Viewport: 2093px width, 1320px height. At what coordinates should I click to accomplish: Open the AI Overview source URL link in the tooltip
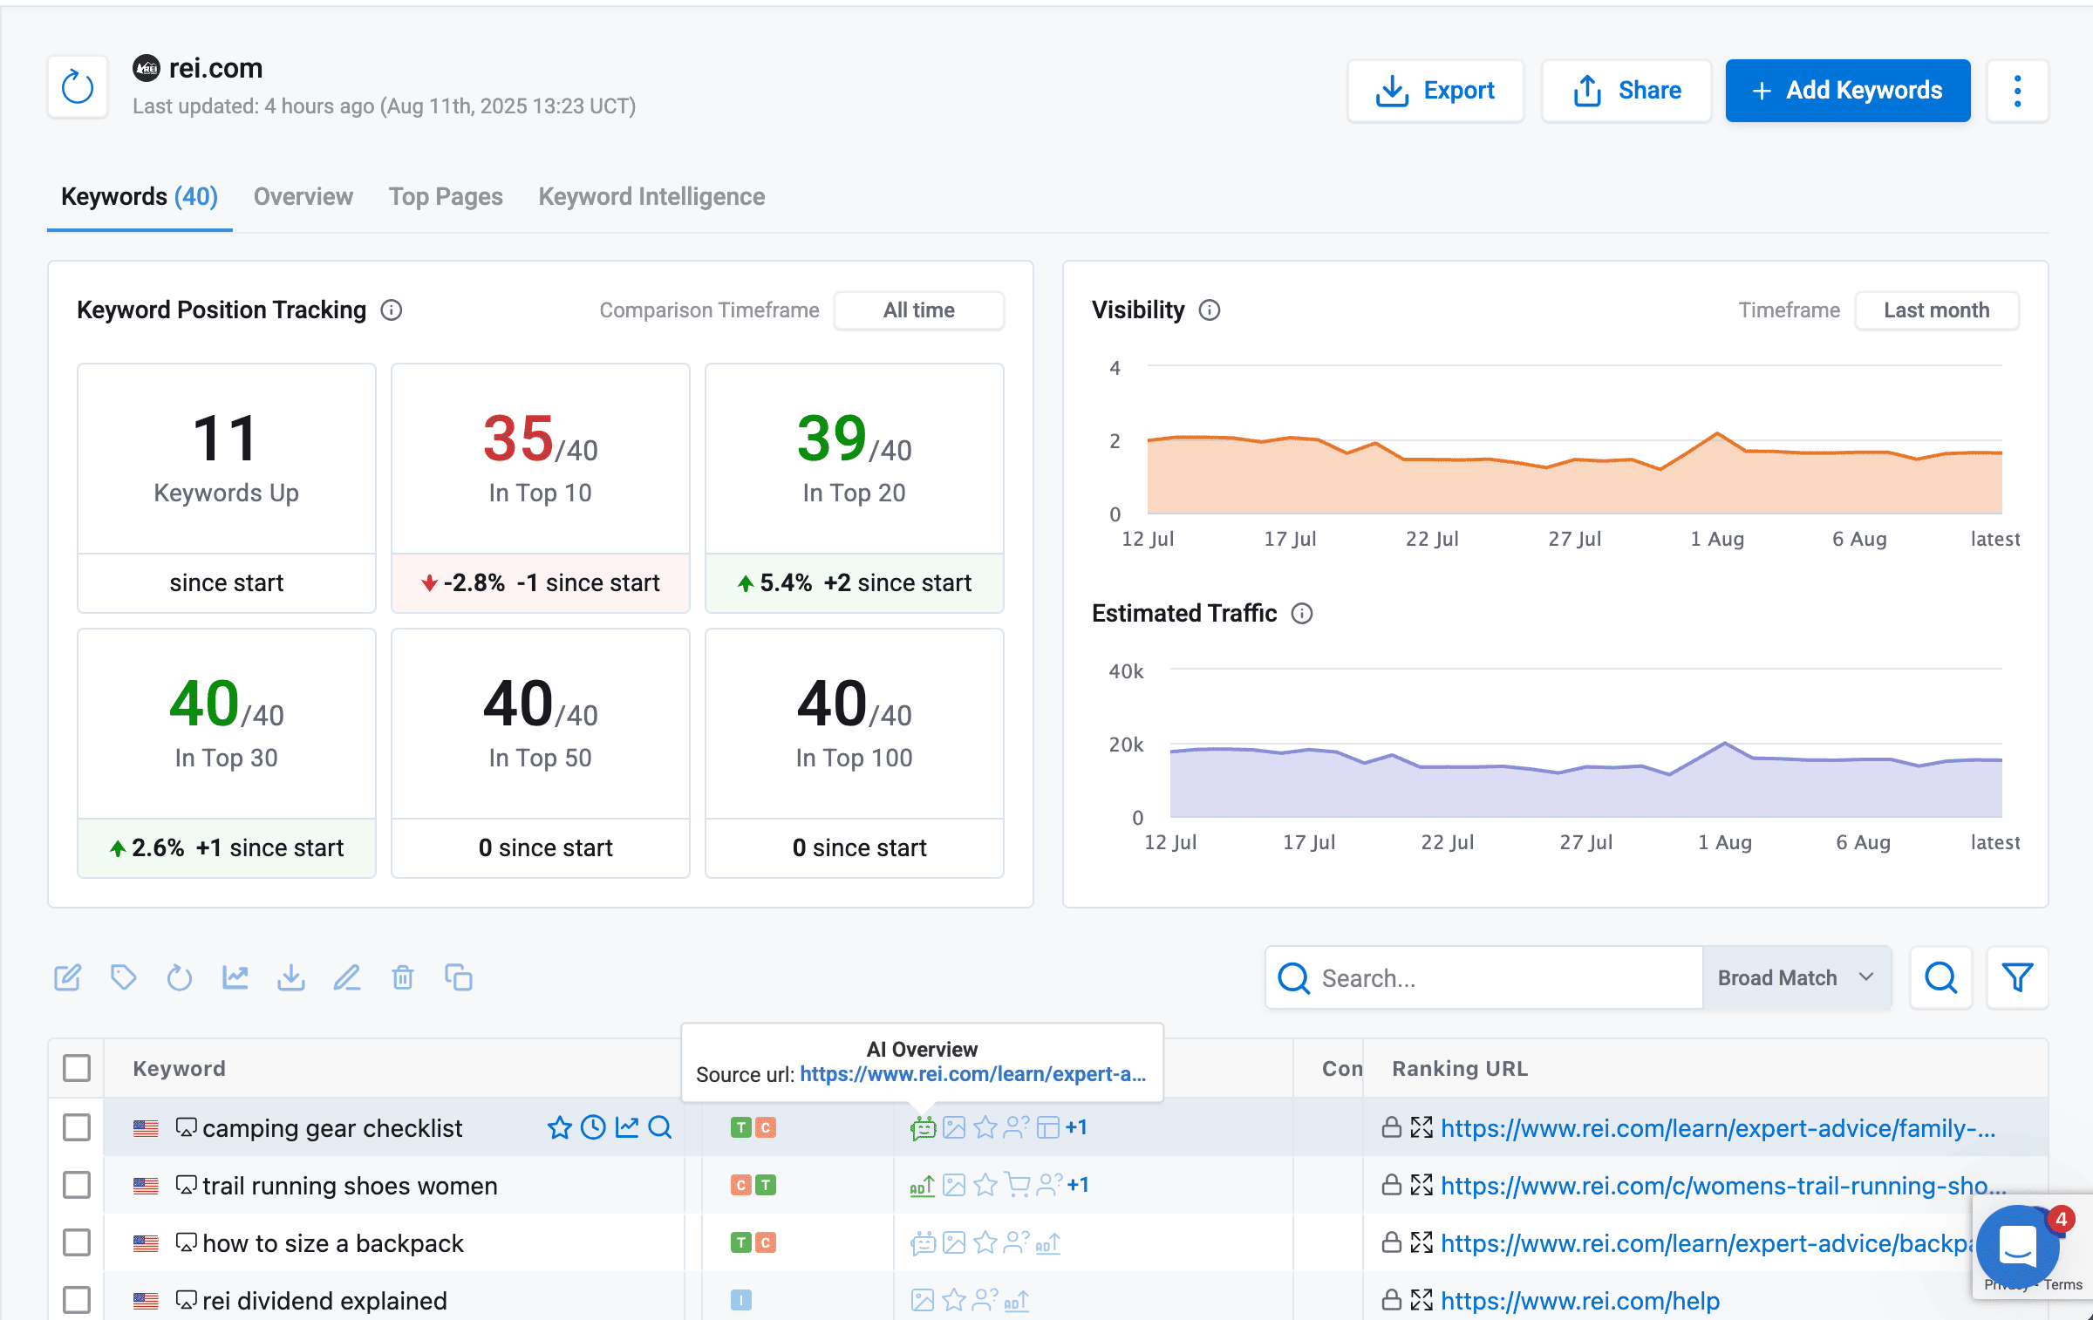coord(973,1074)
